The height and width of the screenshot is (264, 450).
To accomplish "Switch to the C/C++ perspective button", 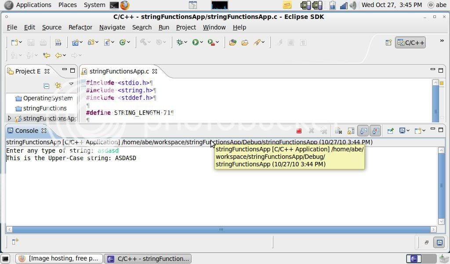I will click(410, 43).
